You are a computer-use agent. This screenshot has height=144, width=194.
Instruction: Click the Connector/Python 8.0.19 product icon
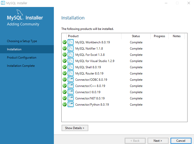(71, 104)
